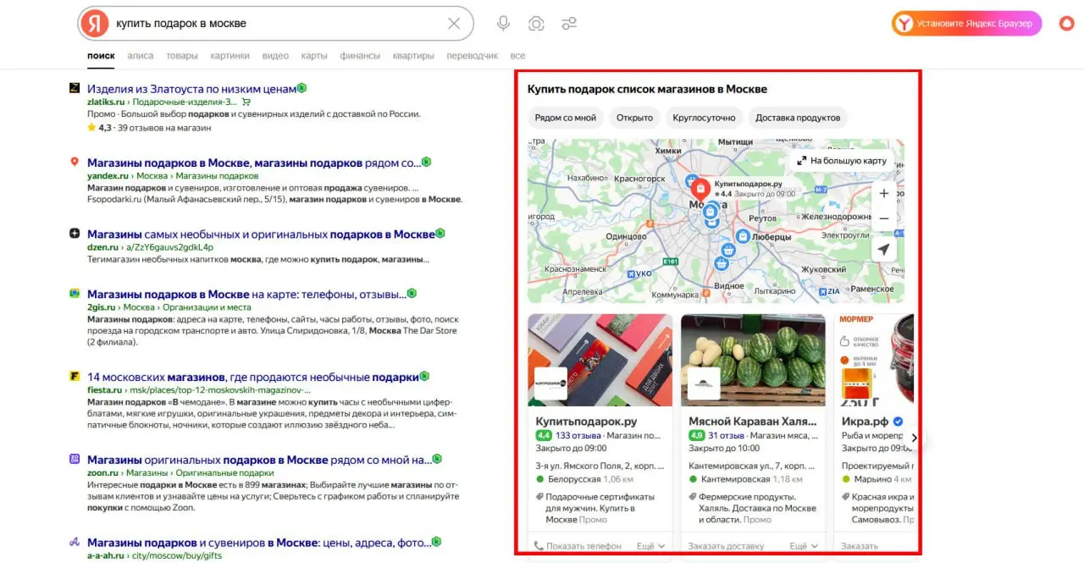This screenshot has width=1084, height=563.
Task: Expand map with На большую карту
Action: coord(841,160)
